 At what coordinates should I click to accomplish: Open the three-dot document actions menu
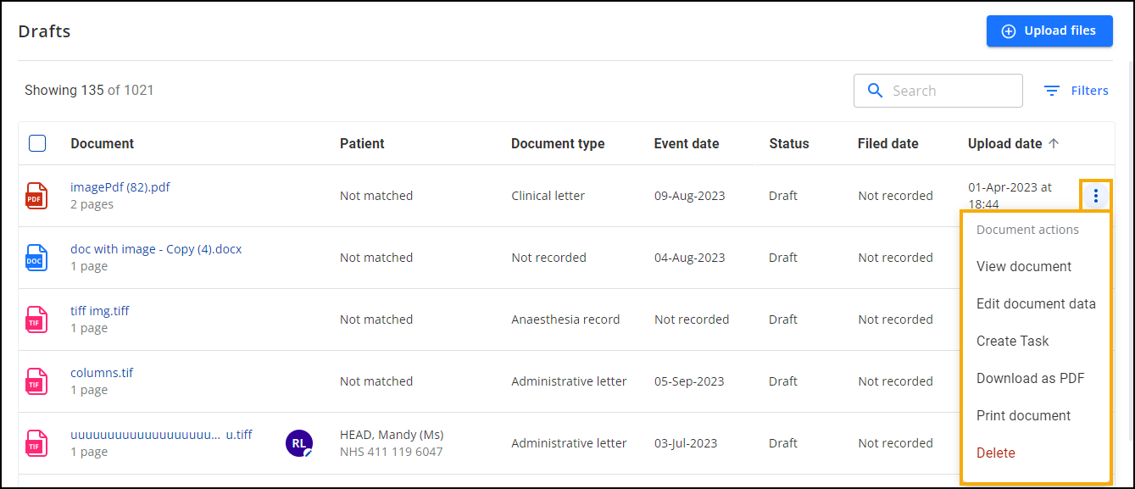click(x=1096, y=196)
